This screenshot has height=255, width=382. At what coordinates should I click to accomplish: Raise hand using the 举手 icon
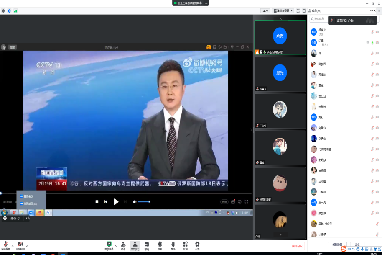[x=173, y=245]
